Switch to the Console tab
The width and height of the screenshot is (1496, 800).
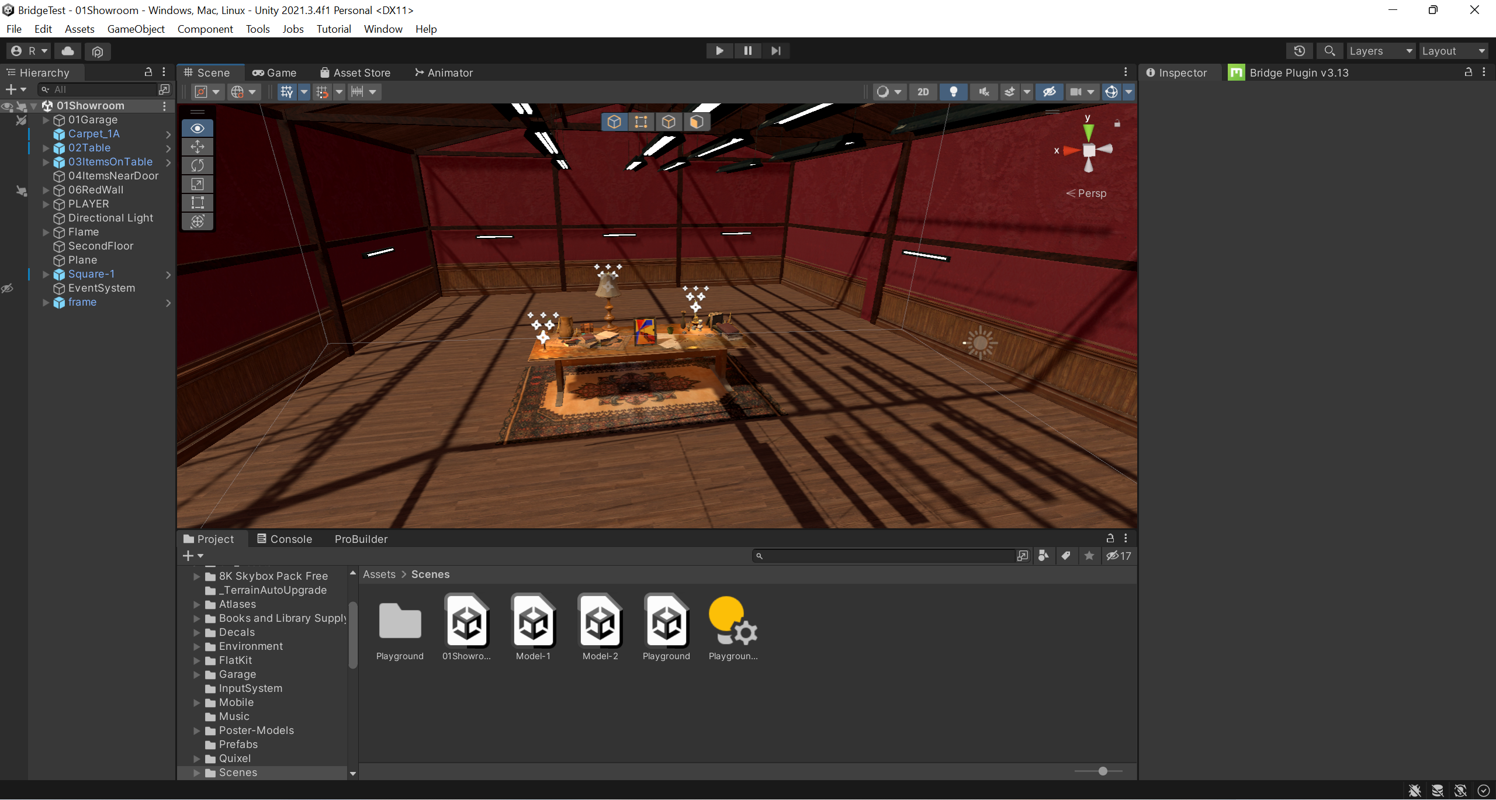tap(285, 539)
